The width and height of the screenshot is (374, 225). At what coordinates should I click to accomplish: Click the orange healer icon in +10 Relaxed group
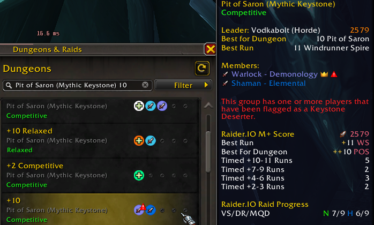pyautogui.click(x=139, y=141)
